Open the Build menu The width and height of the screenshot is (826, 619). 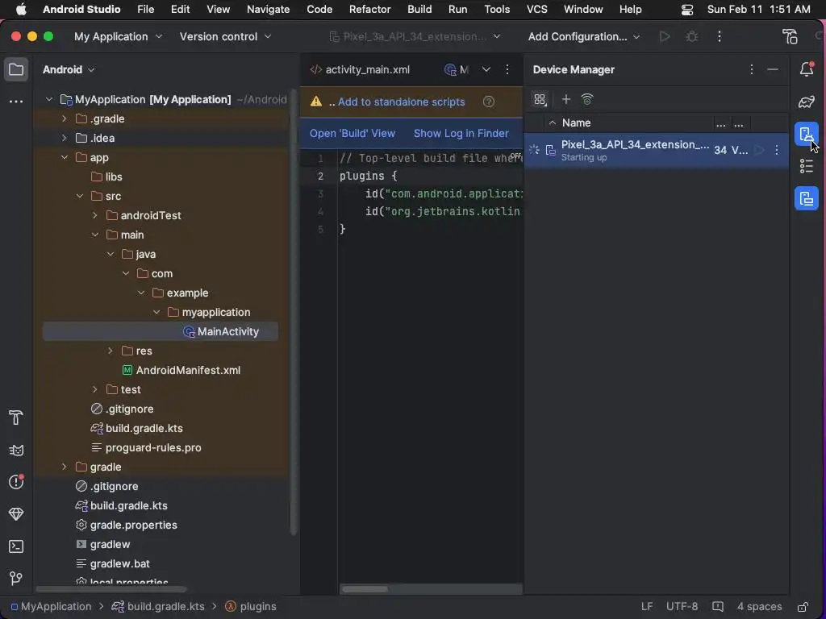point(419,9)
